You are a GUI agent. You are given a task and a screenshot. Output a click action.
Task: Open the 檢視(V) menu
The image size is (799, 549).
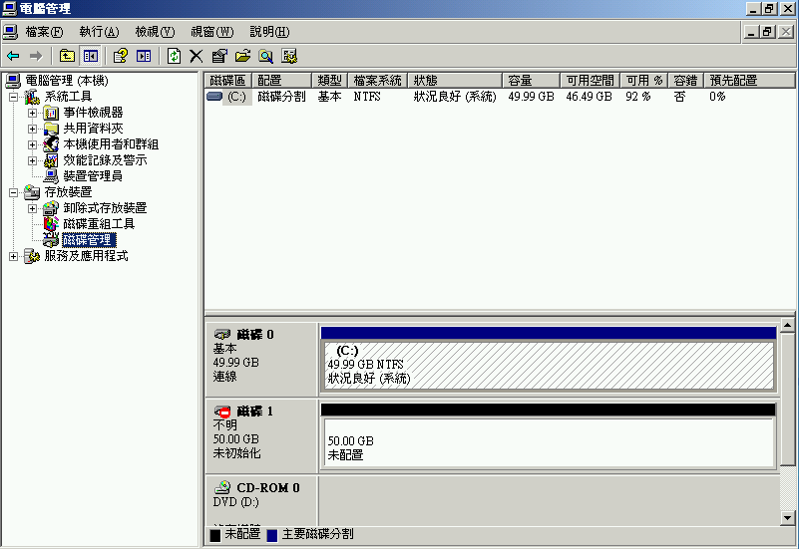(155, 32)
